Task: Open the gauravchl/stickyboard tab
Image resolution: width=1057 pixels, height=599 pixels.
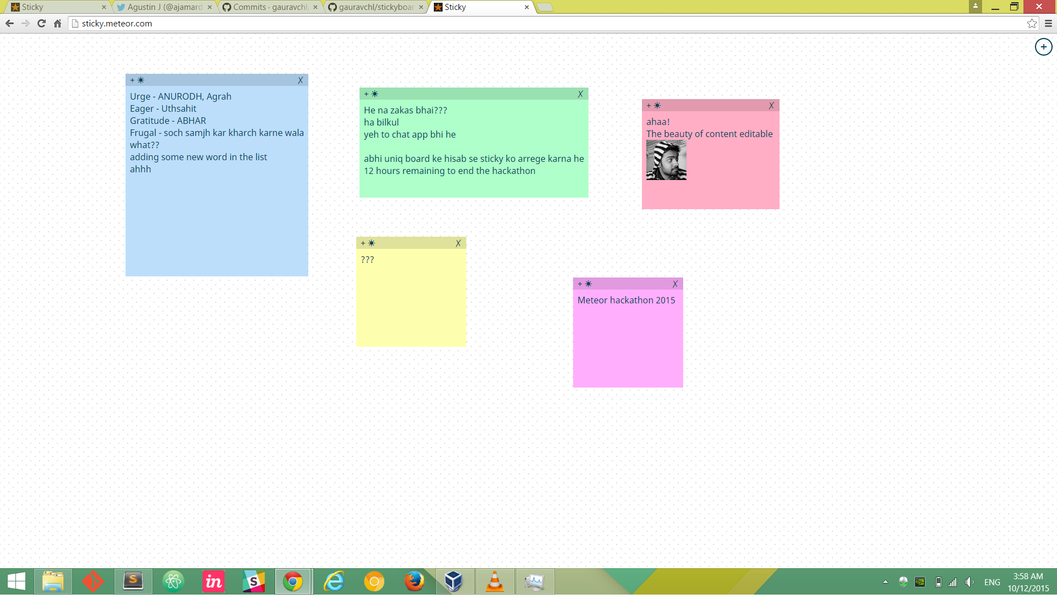Action: pyautogui.click(x=375, y=7)
